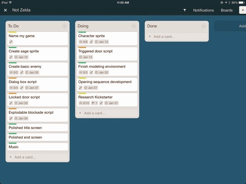
Task: Click the 0/2 checklist badge on Create basic enemy
Action: click(14, 72)
